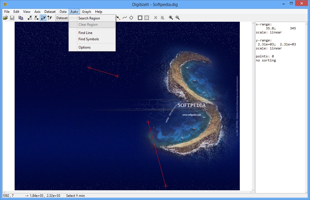This screenshot has height=200, width=310.
Task: Click 'no sorting' text in info panel
Action: click(266, 60)
